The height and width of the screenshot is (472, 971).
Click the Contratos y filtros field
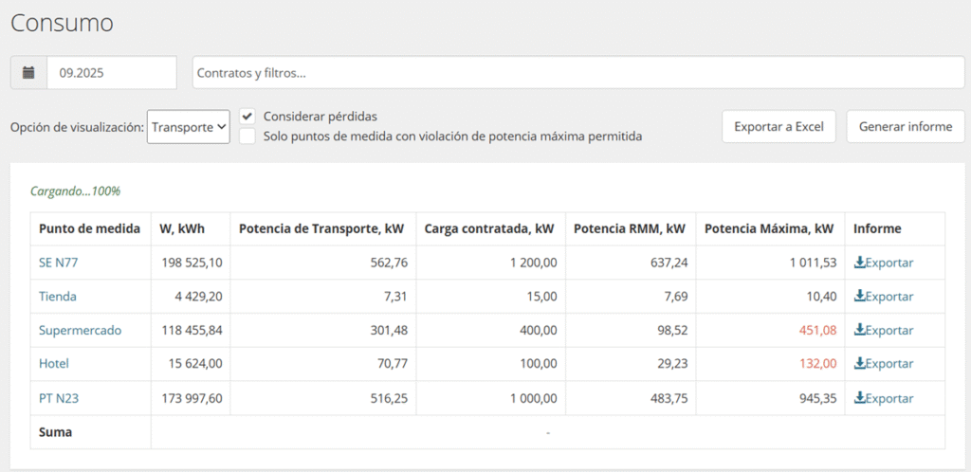point(578,72)
